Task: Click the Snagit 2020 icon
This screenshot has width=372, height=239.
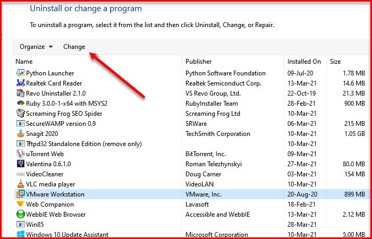Action: coord(21,134)
